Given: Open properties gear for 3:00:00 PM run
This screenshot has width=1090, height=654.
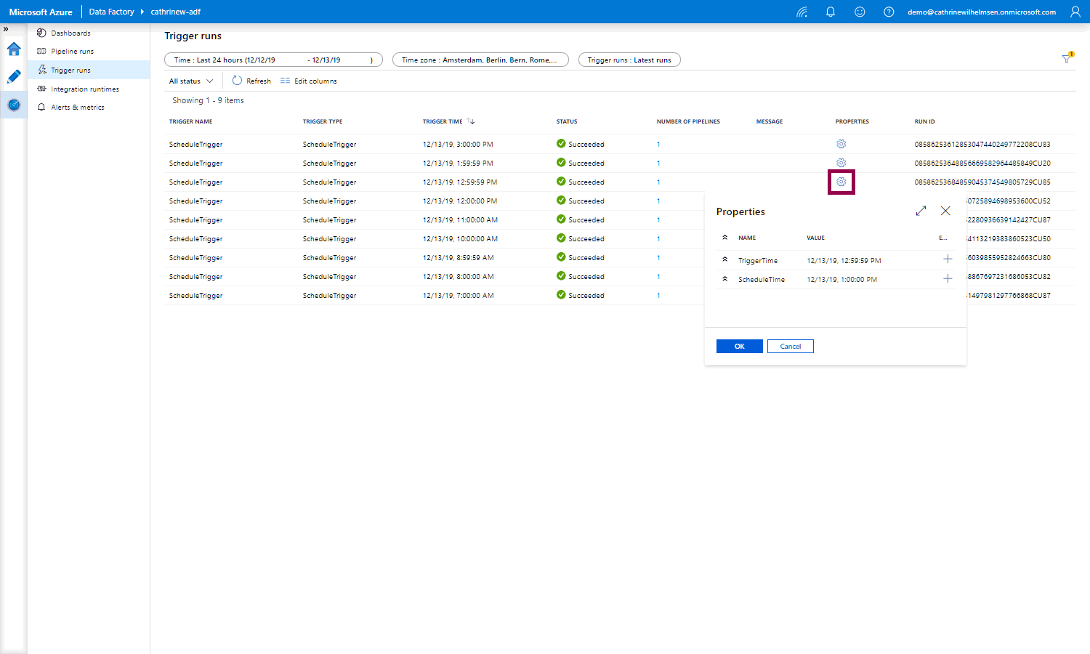Looking at the screenshot, I should pyautogui.click(x=841, y=144).
